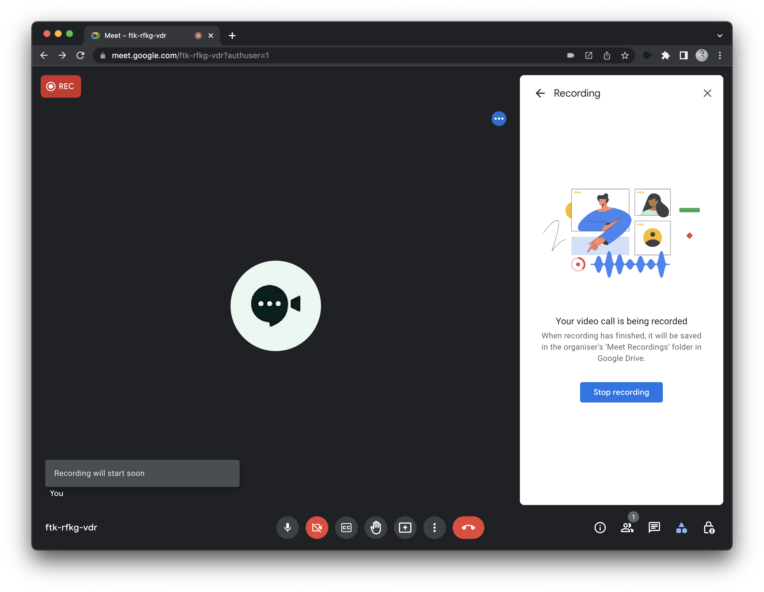Enable lock meeting security icon
764x592 pixels.
[x=709, y=528]
